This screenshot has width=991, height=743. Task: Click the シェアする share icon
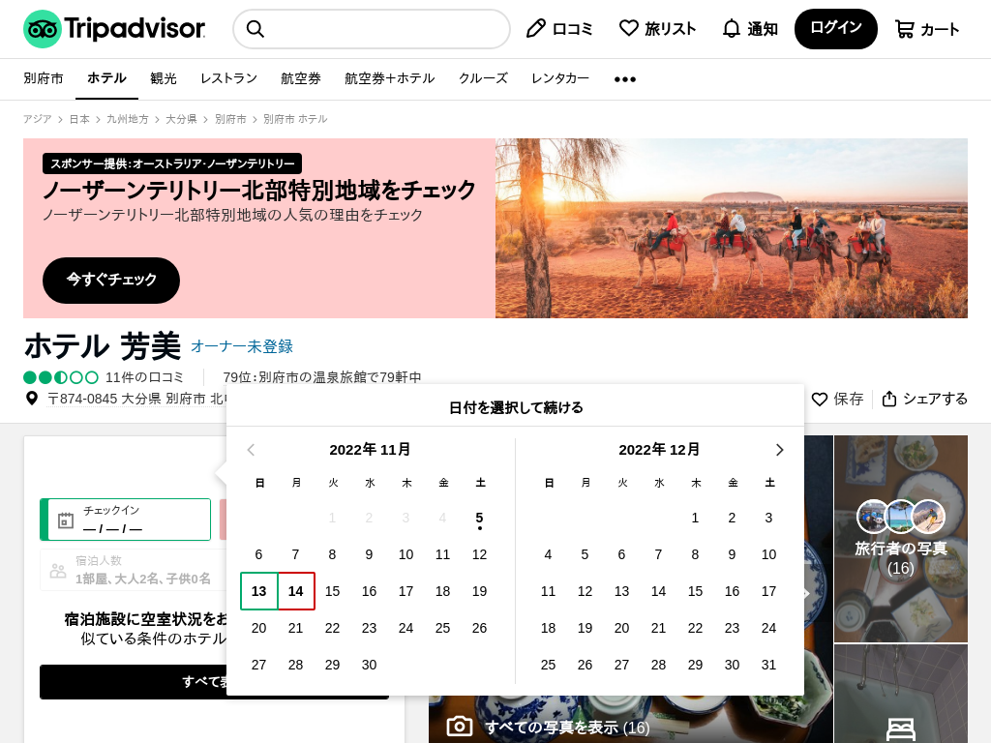[889, 399]
